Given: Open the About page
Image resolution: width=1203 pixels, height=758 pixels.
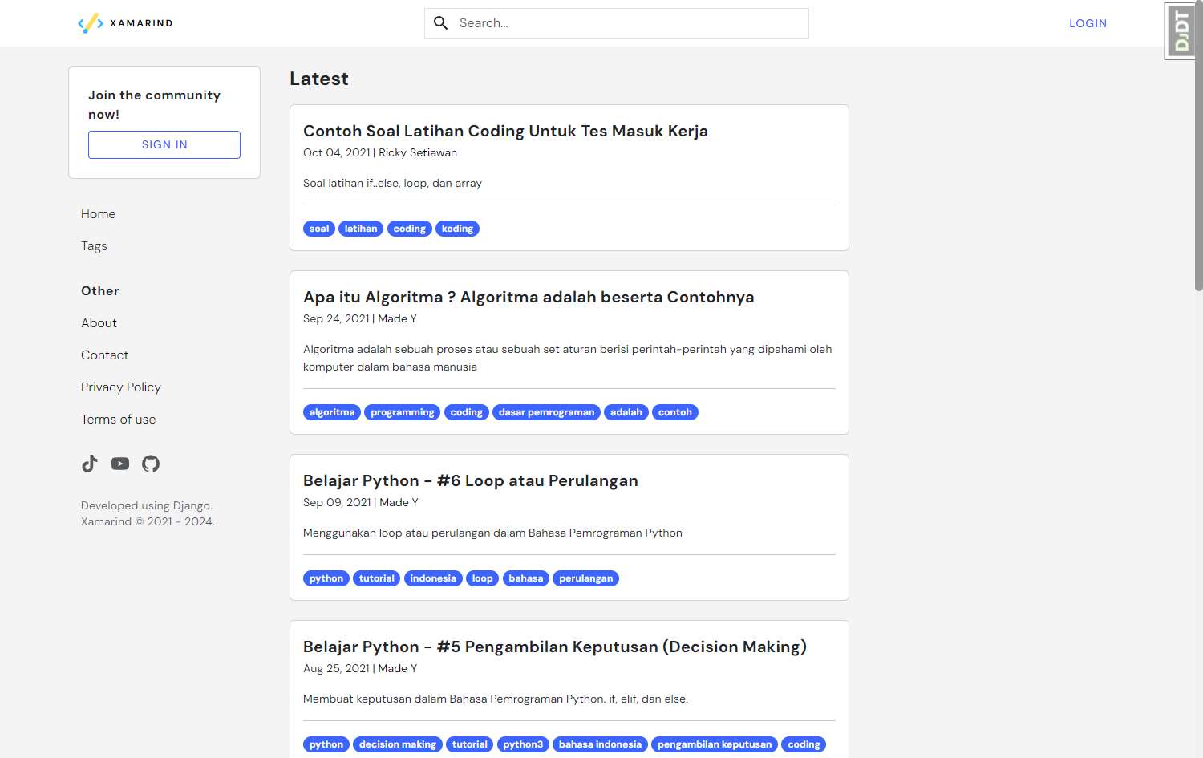Looking at the screenshot, I should (x=99, y=323).
